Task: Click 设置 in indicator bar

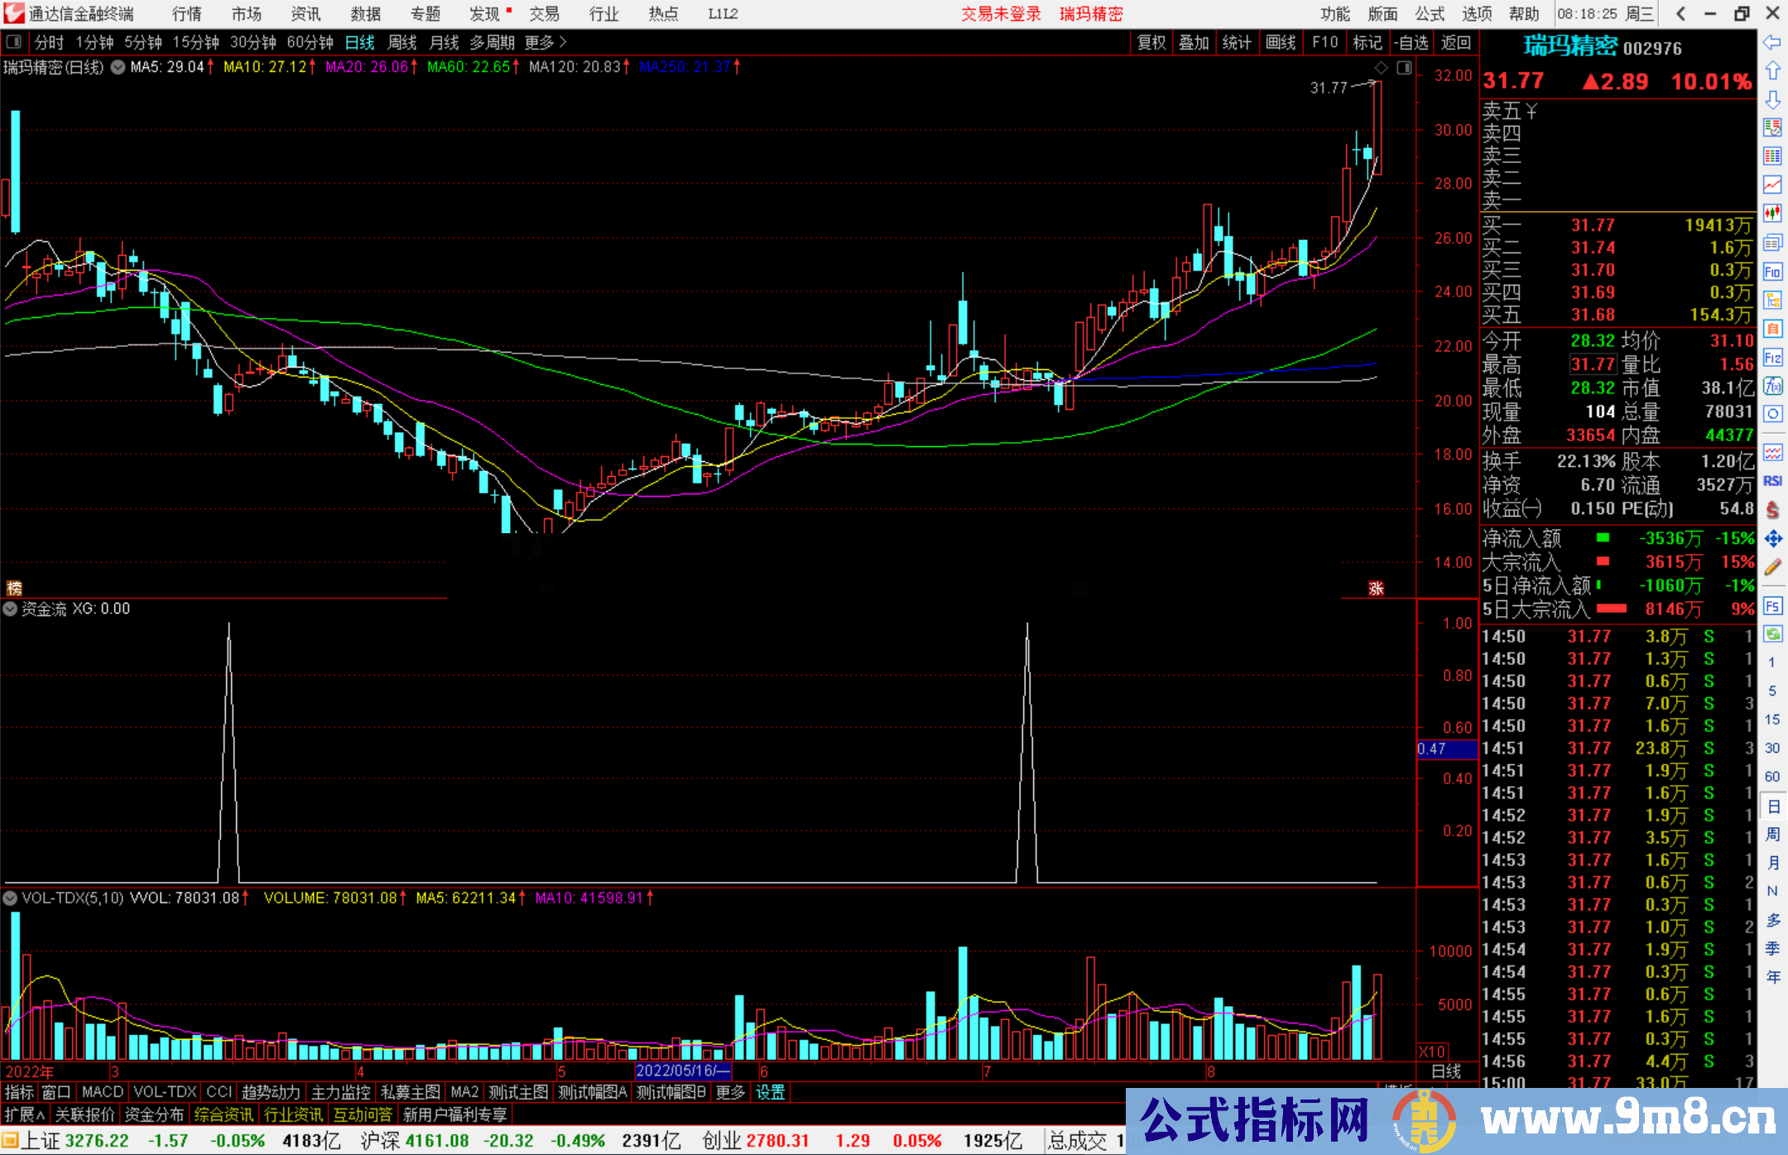Action: (x=770, y=1092)
